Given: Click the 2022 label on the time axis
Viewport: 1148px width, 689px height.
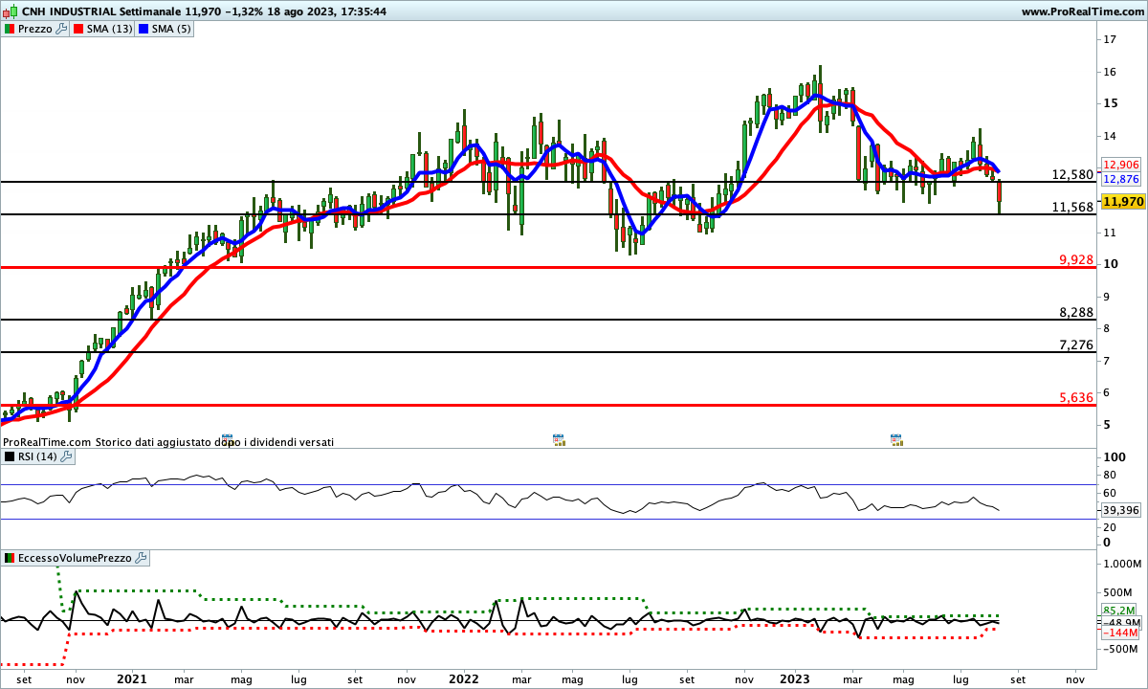Looking at the screenshot, I should pos(464,679).
